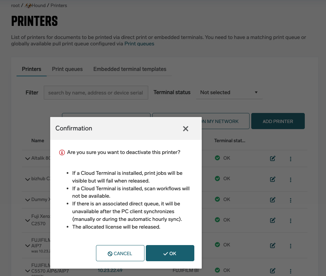
Task: Open the three-dot menu for the Dummy printer
Action: (291, 200)
